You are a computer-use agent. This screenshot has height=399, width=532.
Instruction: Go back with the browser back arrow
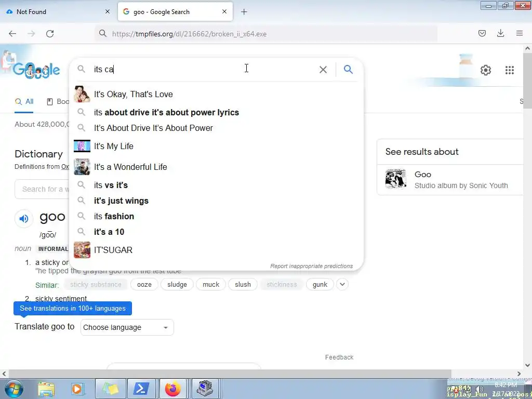click(x=12, y=34)
